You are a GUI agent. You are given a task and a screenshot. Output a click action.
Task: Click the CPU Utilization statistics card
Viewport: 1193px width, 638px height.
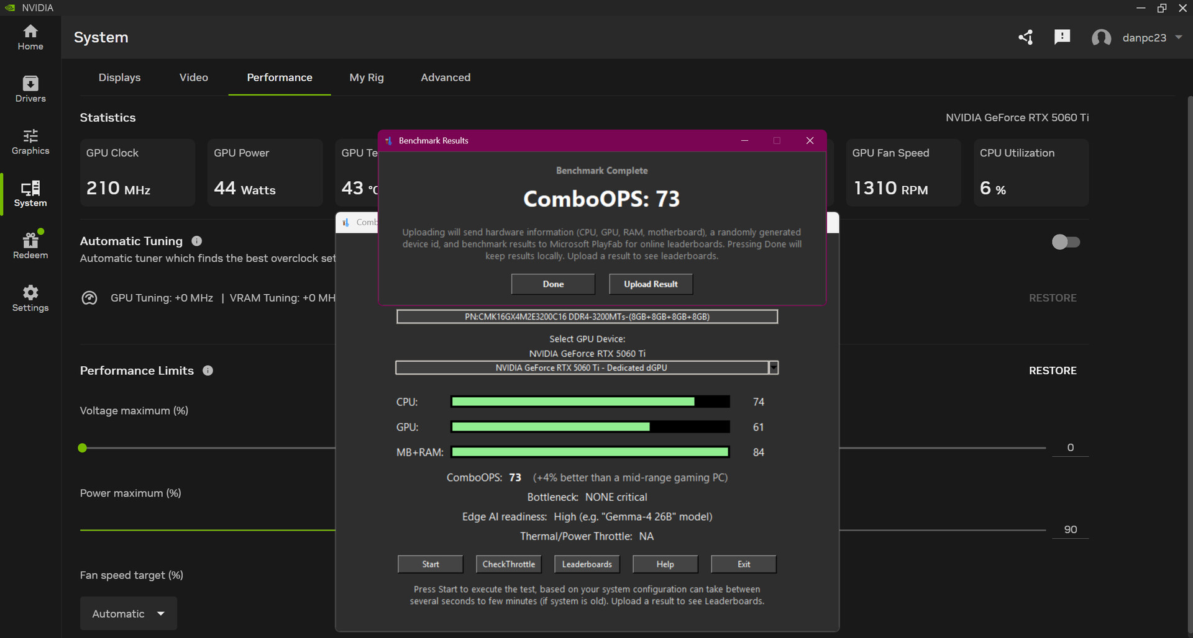point(1031,173)
